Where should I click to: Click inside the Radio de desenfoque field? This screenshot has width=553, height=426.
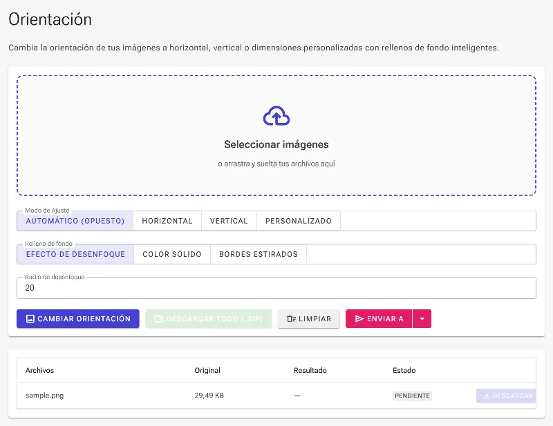click(x=276, y=288)
